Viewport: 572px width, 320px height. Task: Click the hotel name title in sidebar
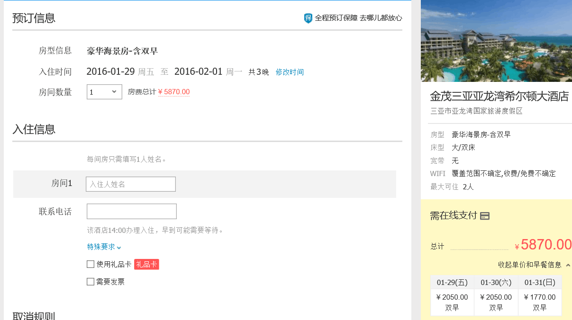click(499, 96)
